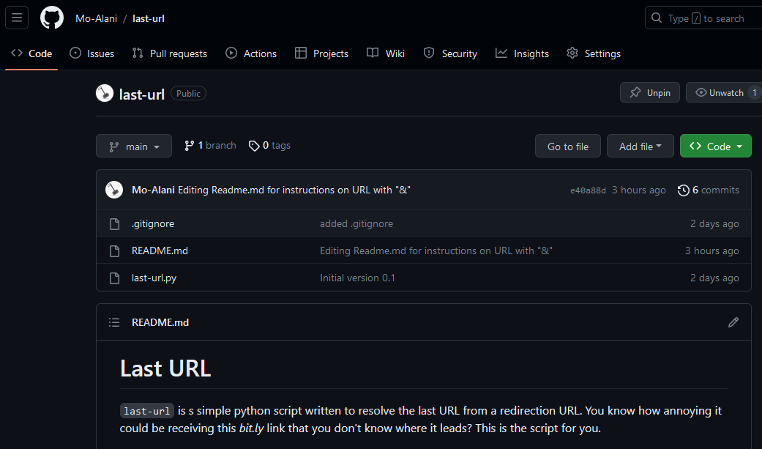This screenshot has height=449, width=762.
Task: Click the Mo-Alani avatar in commit row
Action: (114, 190)
